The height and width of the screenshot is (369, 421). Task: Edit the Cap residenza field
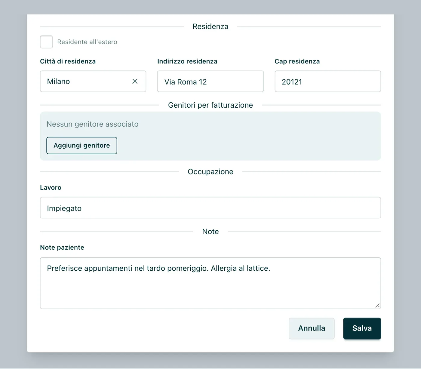(x=328, y=81)
